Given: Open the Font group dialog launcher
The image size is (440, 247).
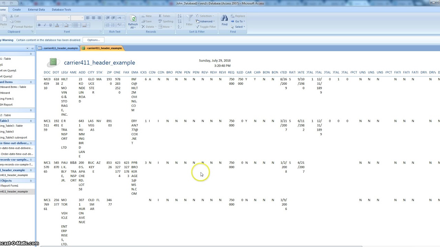Looking at the screenshot, I should [101, 32].
